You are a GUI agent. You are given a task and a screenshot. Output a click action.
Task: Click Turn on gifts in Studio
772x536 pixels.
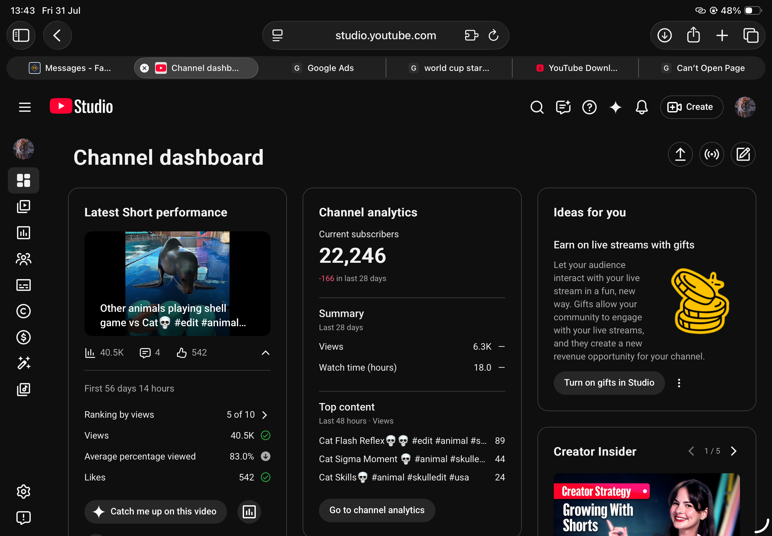(x=609, y=383)
